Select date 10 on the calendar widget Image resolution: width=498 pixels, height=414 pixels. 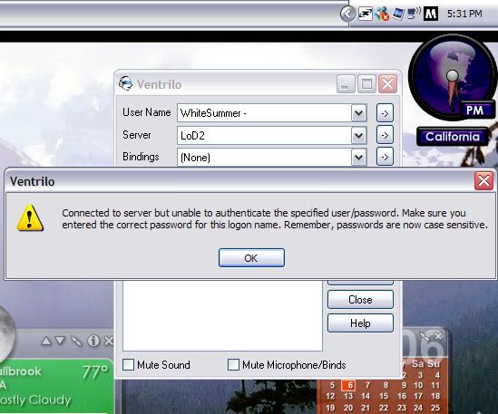[x=418, y=385]
